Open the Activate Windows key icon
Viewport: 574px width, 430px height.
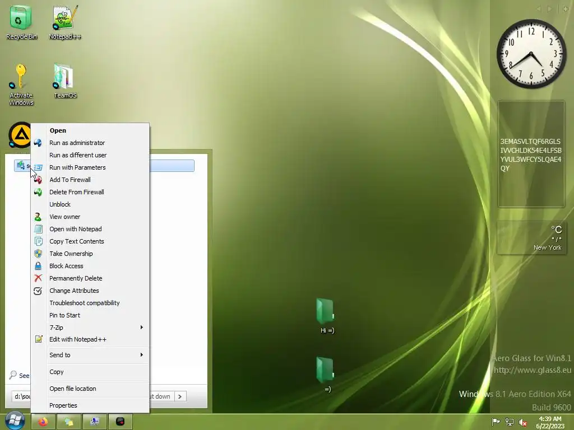(x=21, y=85)
